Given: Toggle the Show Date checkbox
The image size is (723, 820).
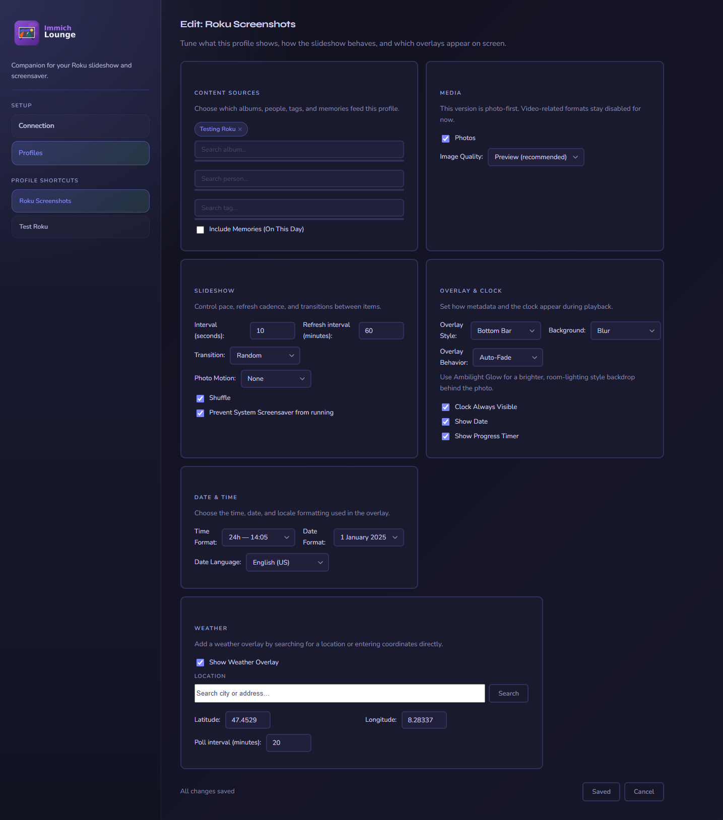Looking at the screenshot, I should point(446,422).
